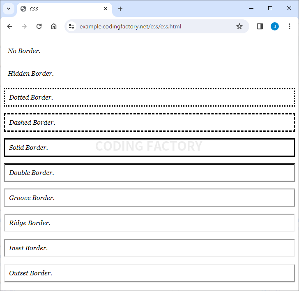Click the Dashed Border box
The width and height of the screenshot is (299, 291).
pyautogui.click(x=149, y=122)
